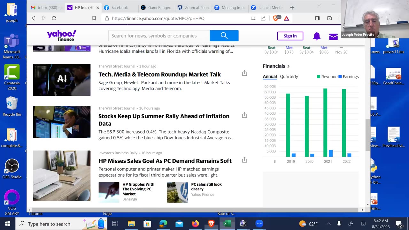
Task: Click the microphone system tray icon
Action: (339, 224)
